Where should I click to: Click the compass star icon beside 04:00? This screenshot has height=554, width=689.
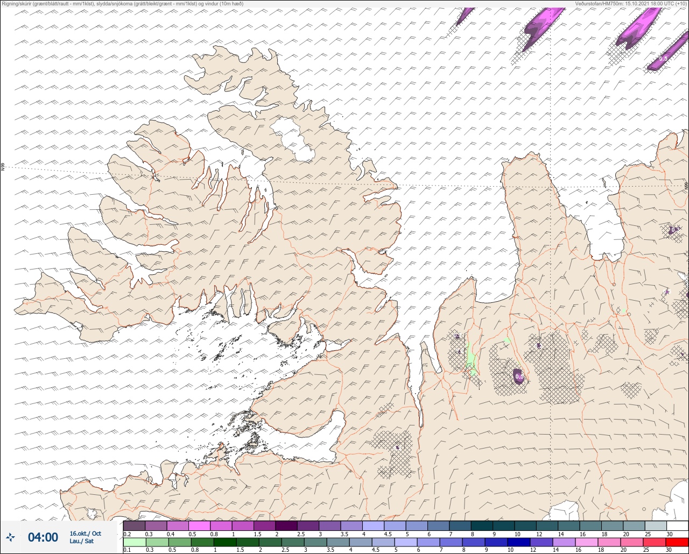click(11, 537)
